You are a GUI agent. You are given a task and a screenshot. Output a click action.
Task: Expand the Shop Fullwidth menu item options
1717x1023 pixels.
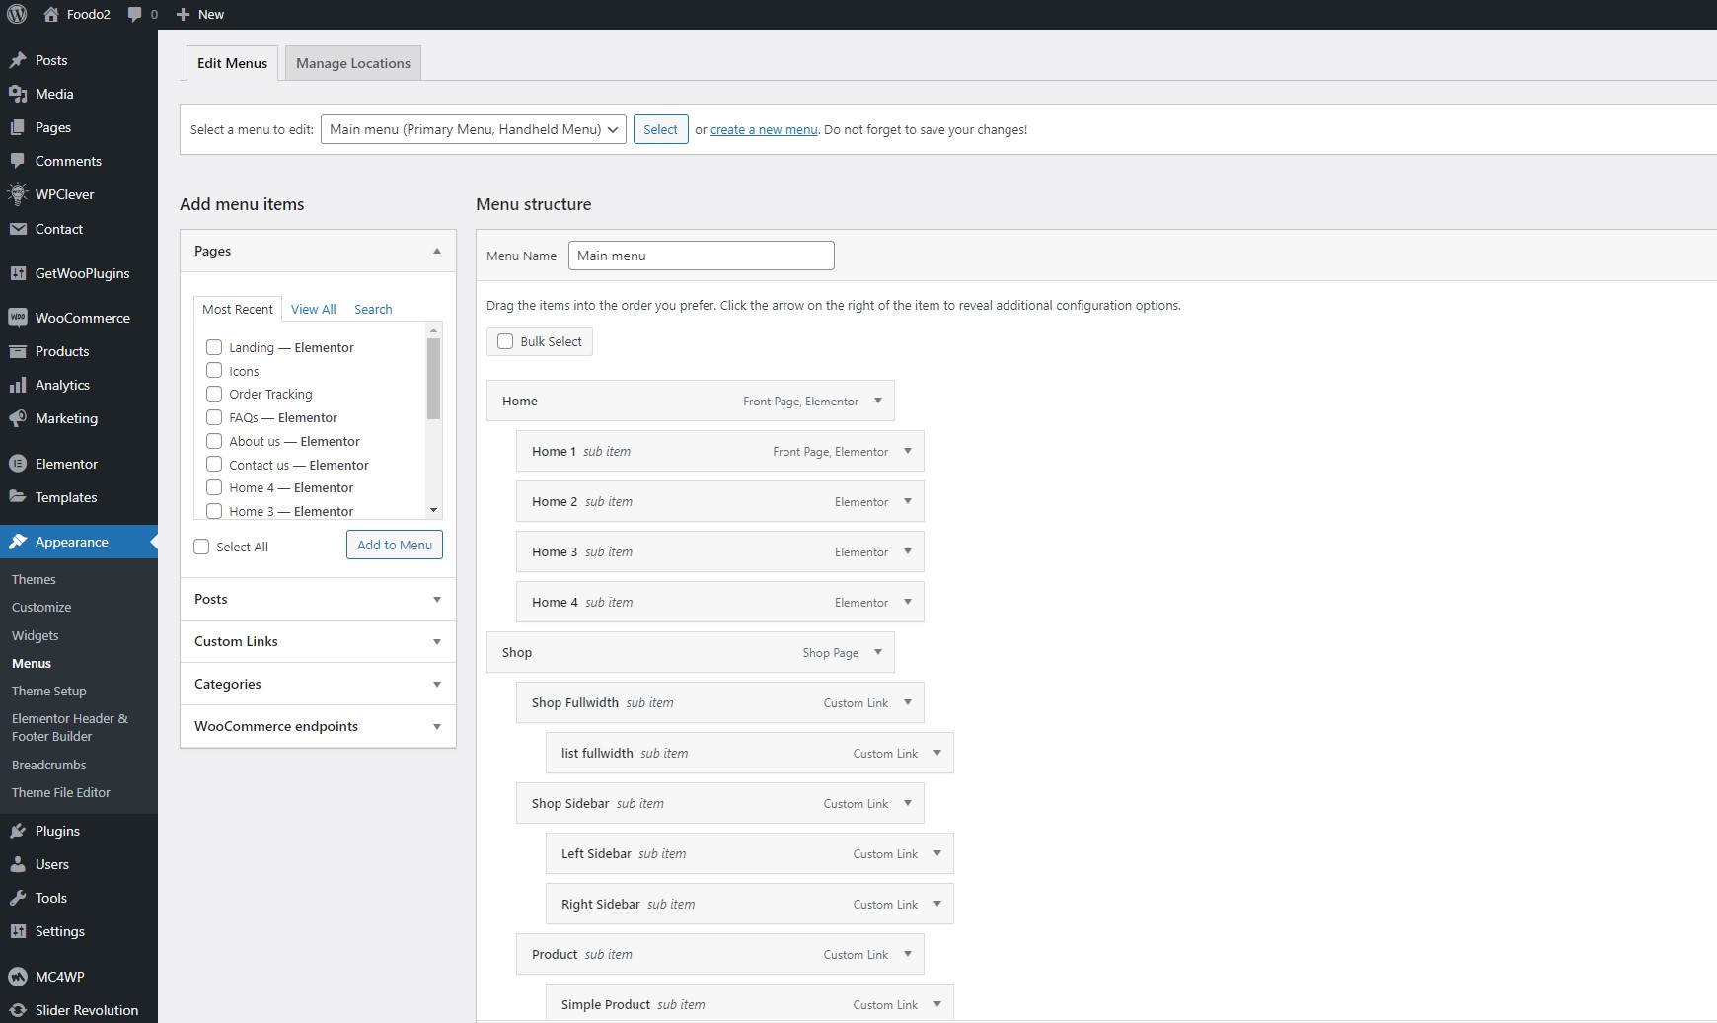click(x=907, y=702)
